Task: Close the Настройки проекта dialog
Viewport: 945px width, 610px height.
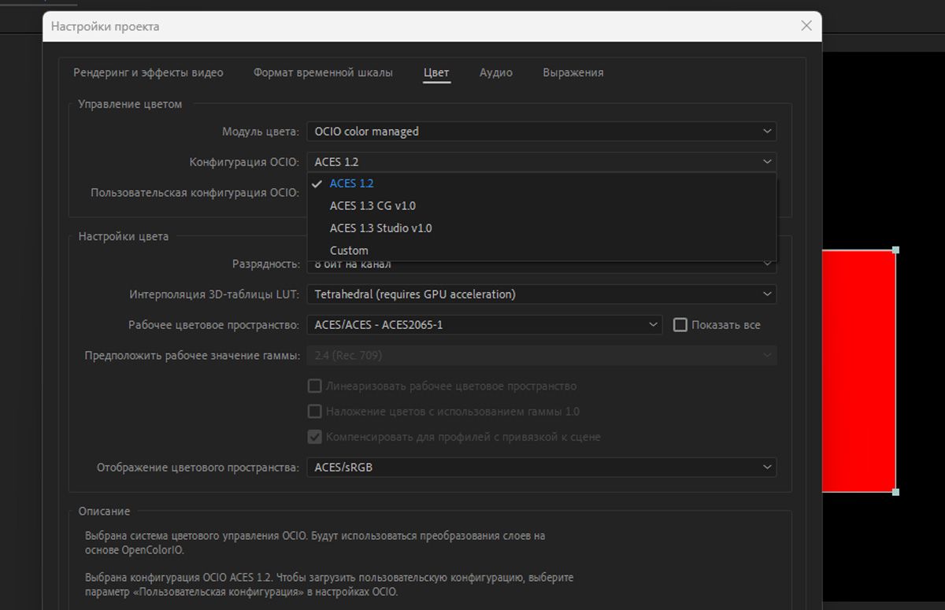Action: point(806,26)
